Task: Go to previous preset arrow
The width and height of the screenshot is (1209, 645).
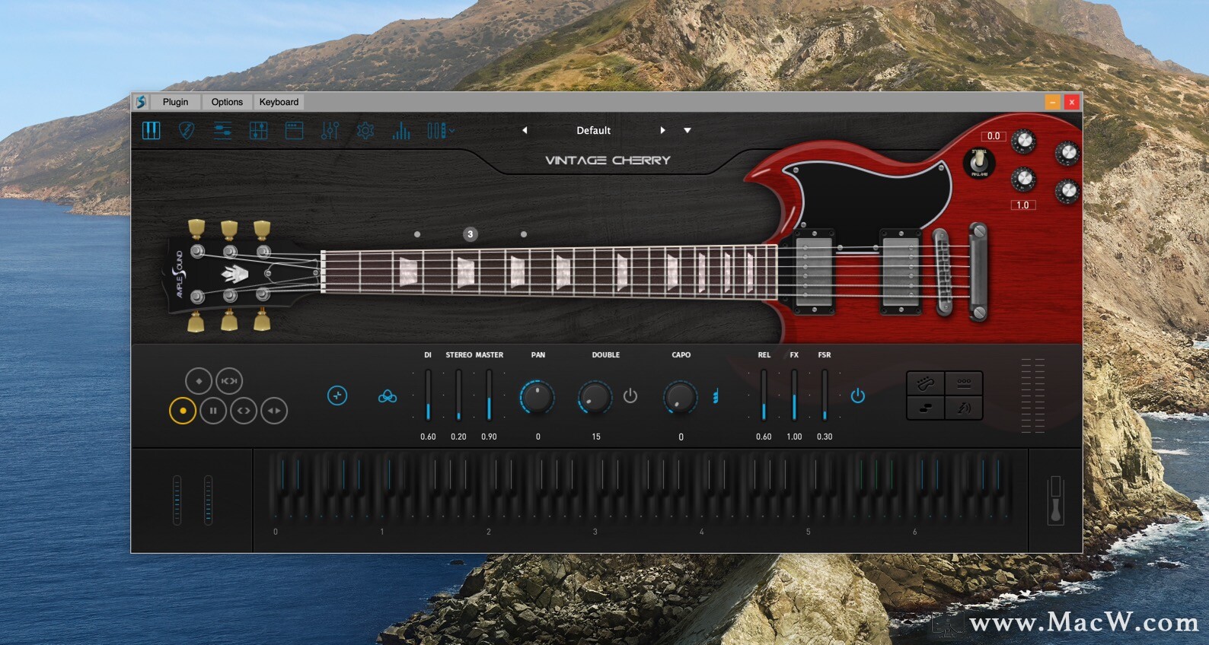Action: coord(525,130)
